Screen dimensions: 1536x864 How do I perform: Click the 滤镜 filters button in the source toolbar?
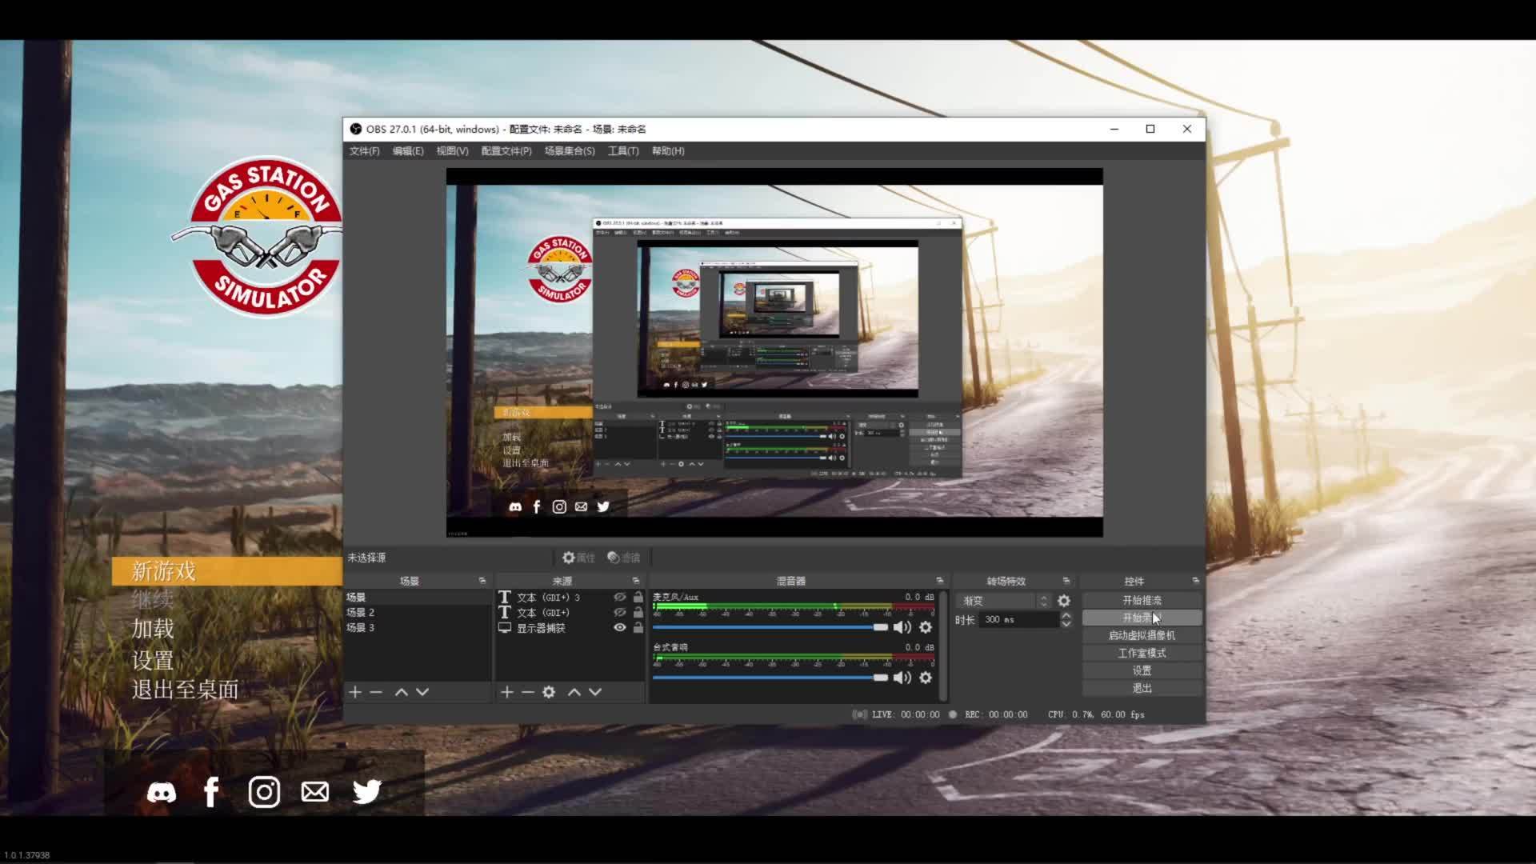click(x=623, y=558)
